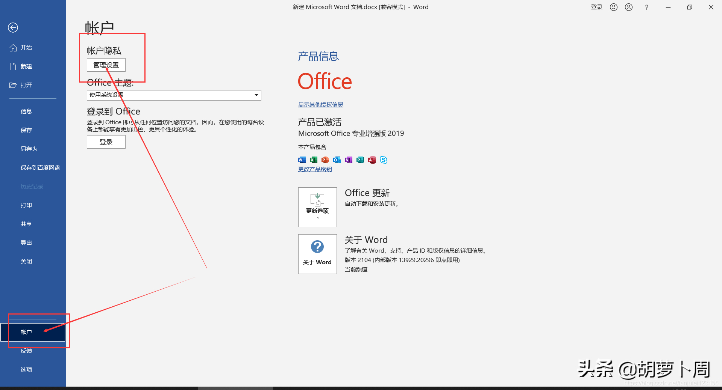The height and width of the screenshot is (390, 722).
Task: Click the 自动下载和安装更新 text
Action: (x=372, y=204)
